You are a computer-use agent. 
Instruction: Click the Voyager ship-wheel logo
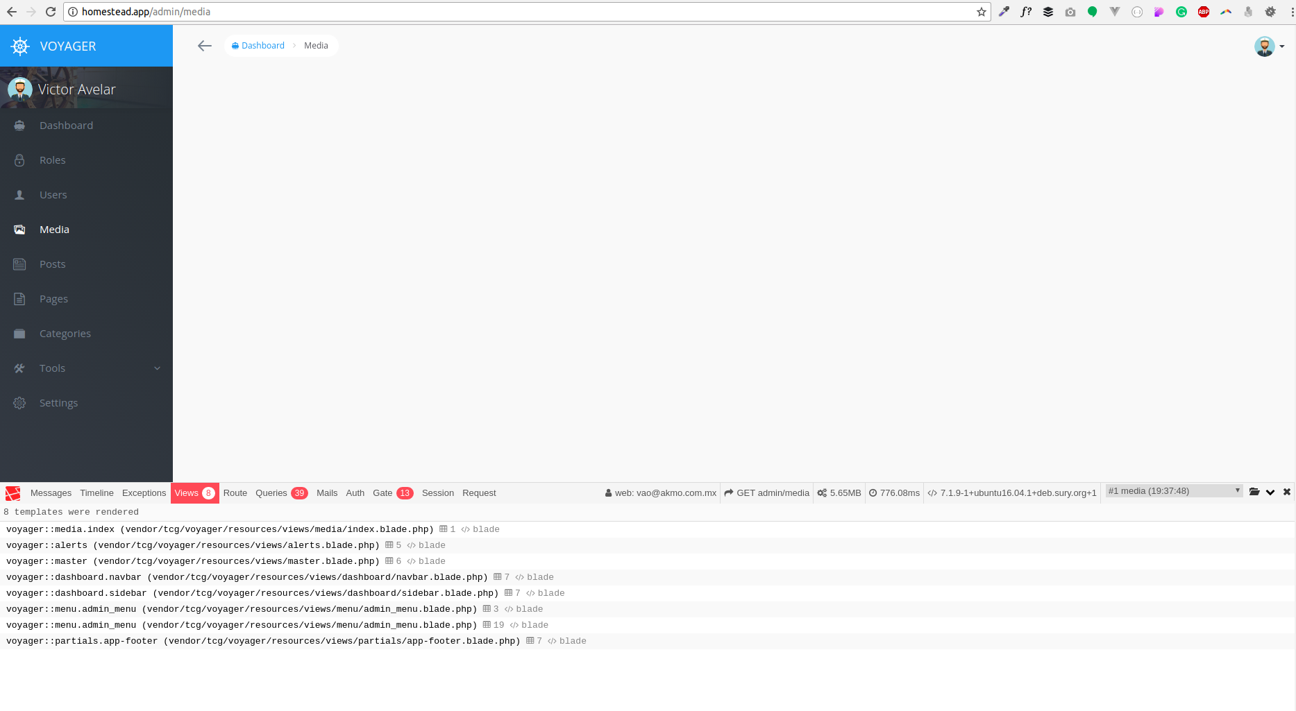pos(19,46)
